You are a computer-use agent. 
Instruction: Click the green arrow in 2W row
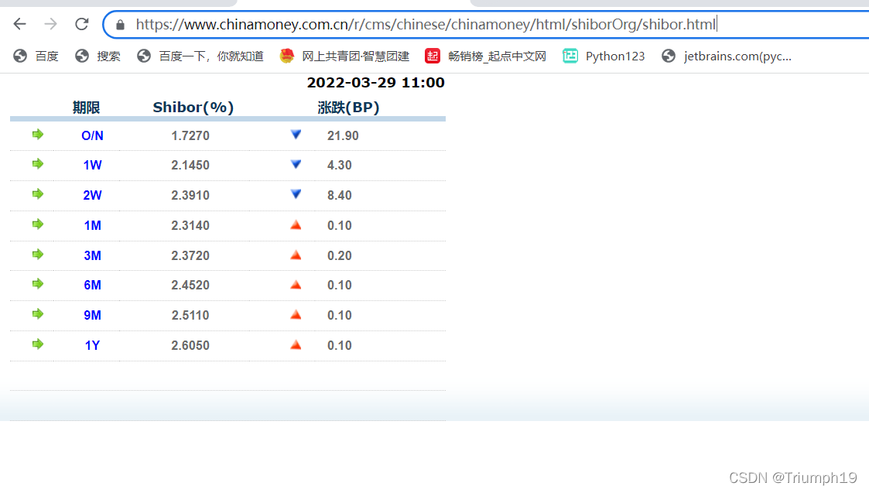point(38,193)
